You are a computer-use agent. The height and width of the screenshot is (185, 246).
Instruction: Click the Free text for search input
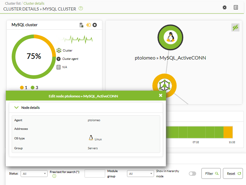(x=95, y=173)
